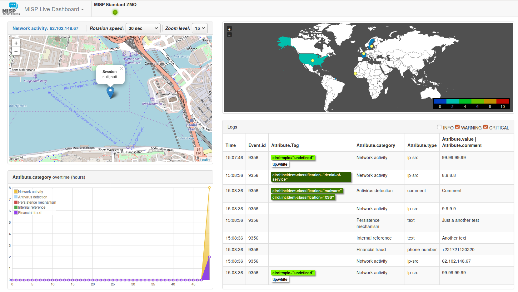The width and height of the screenshot is (518, 292).
Task: Zoom in on the street map
Action: (16, 43)
